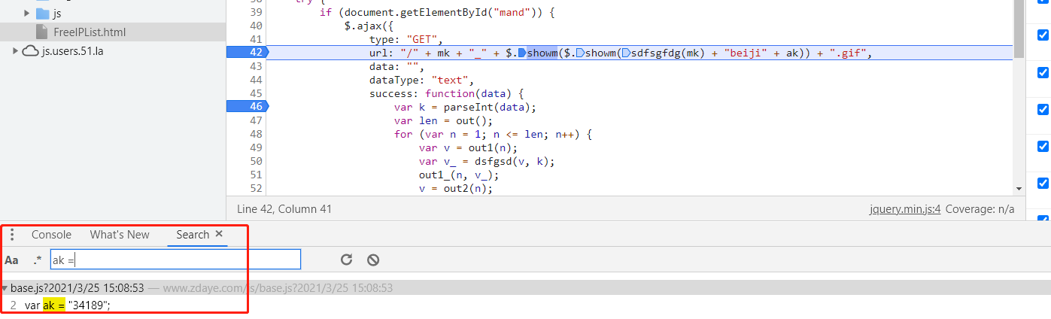Open the What's New tab
This screenshot has height=319, width=1051.
point(120,235)
